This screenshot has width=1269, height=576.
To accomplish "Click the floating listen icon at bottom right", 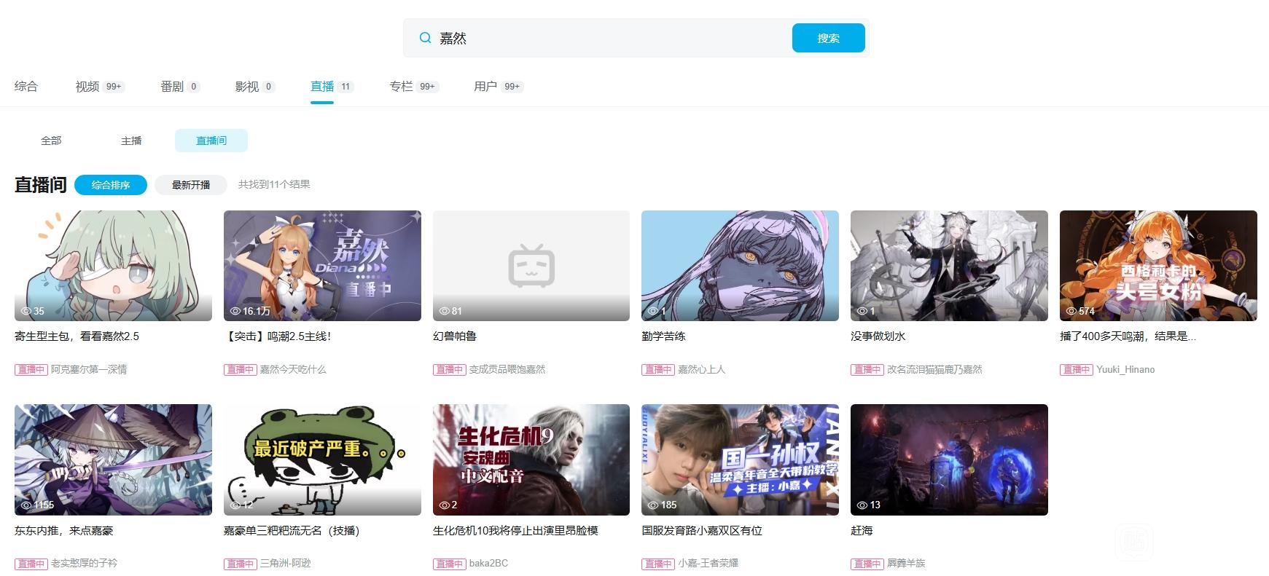I will [x=1133, y=543].
